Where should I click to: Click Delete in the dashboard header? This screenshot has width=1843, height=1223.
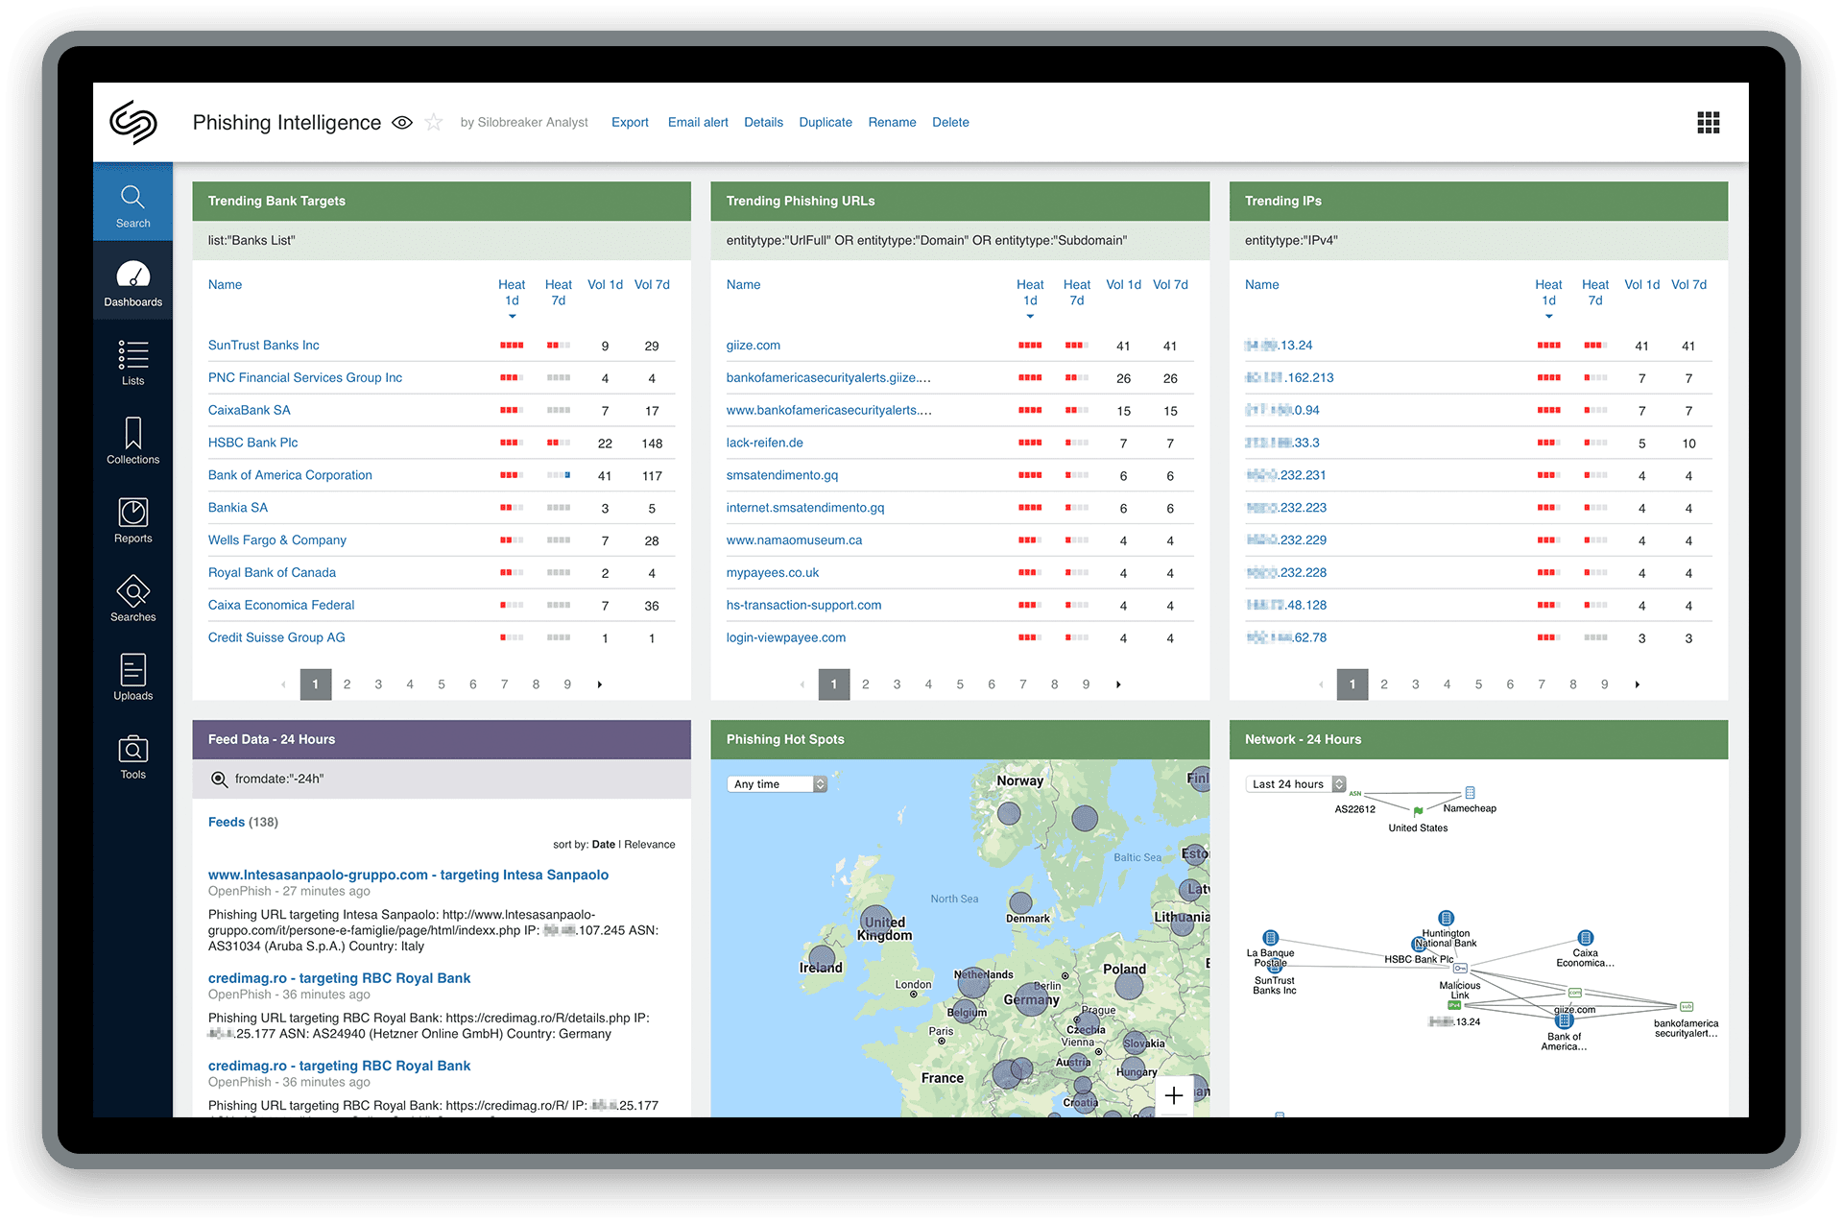(x=950, y=122)
